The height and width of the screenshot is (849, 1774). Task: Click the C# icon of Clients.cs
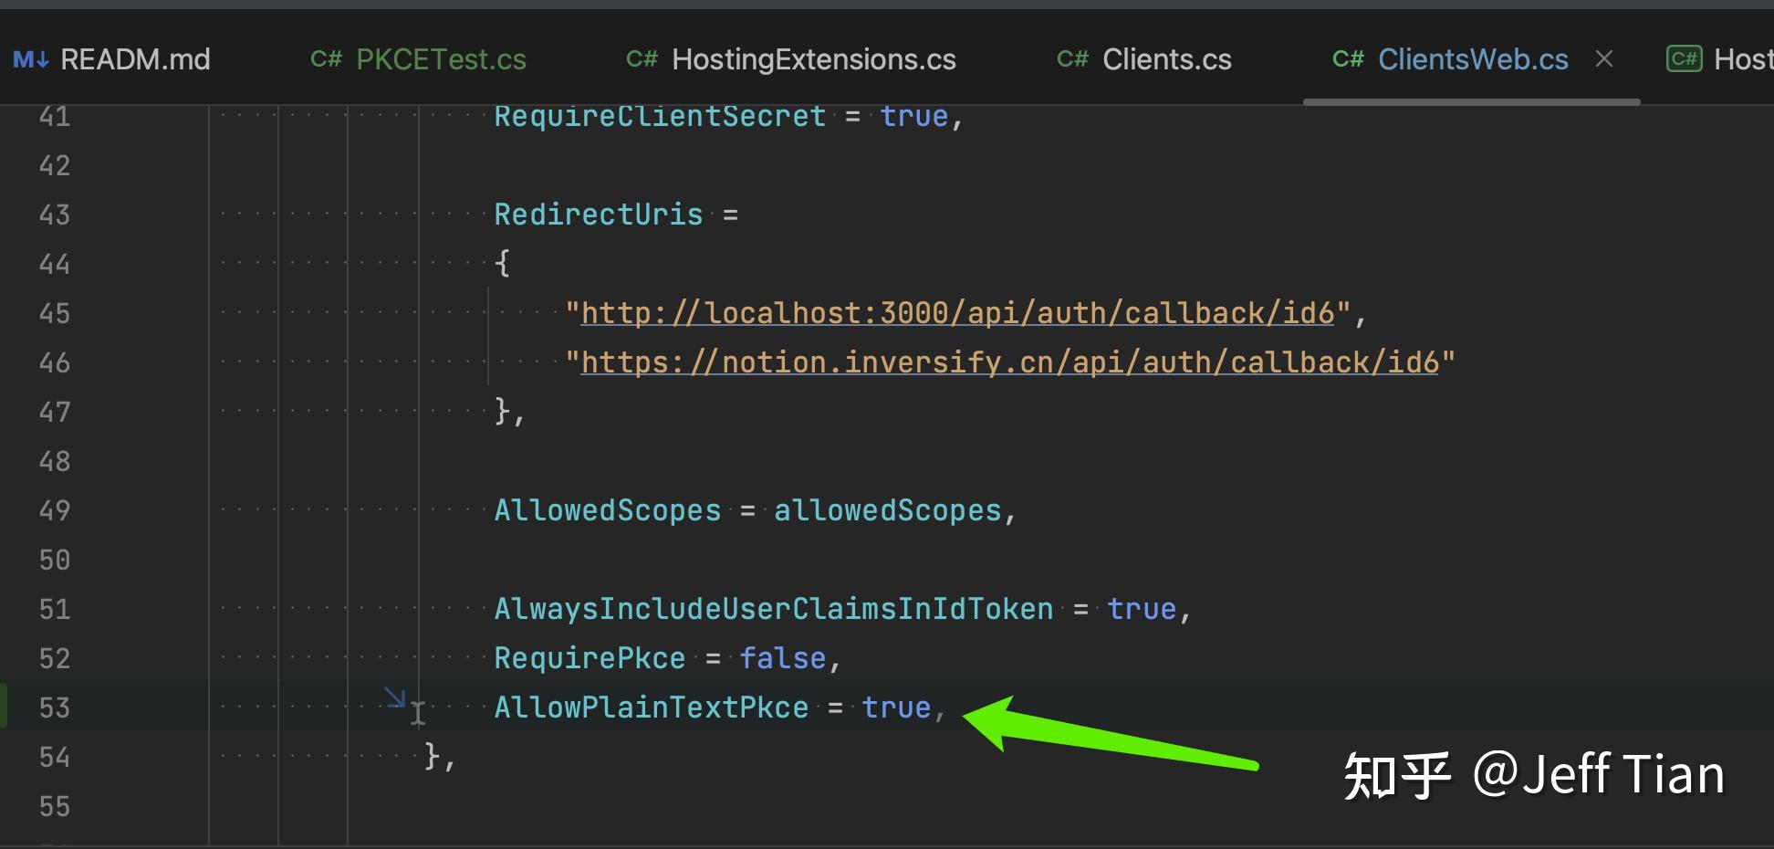pyautogui.click(x=1072, y=59)
